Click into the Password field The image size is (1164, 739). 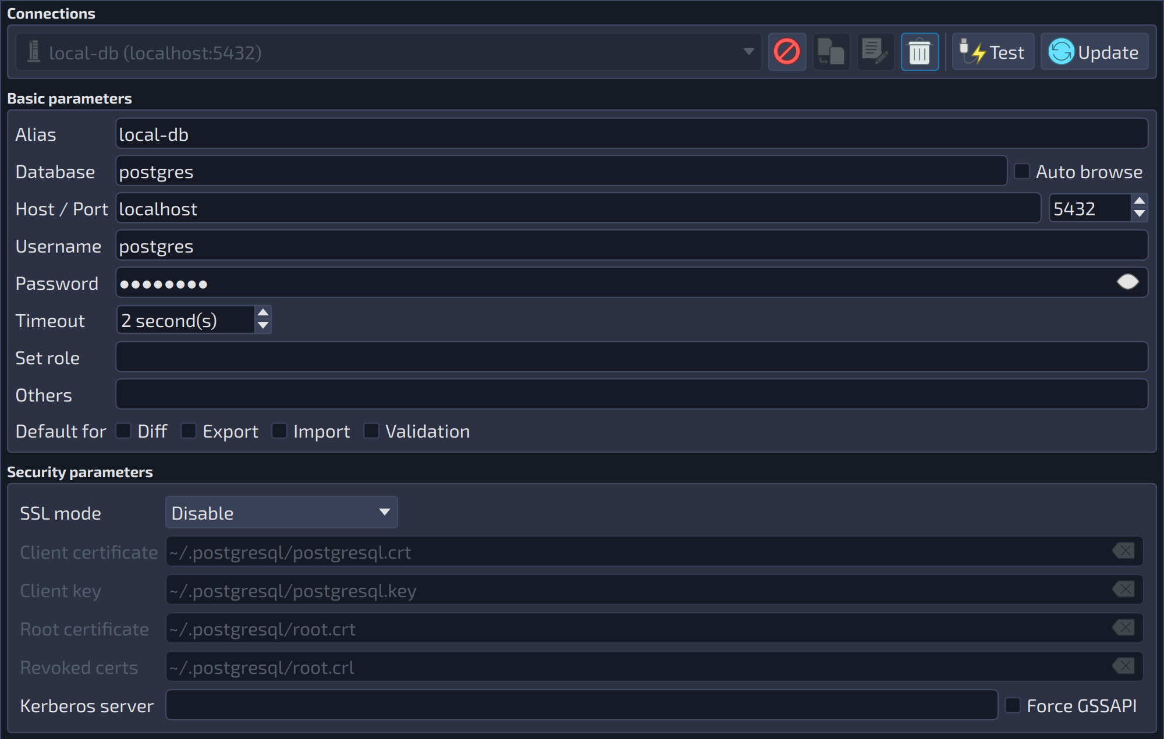[631, 283]
